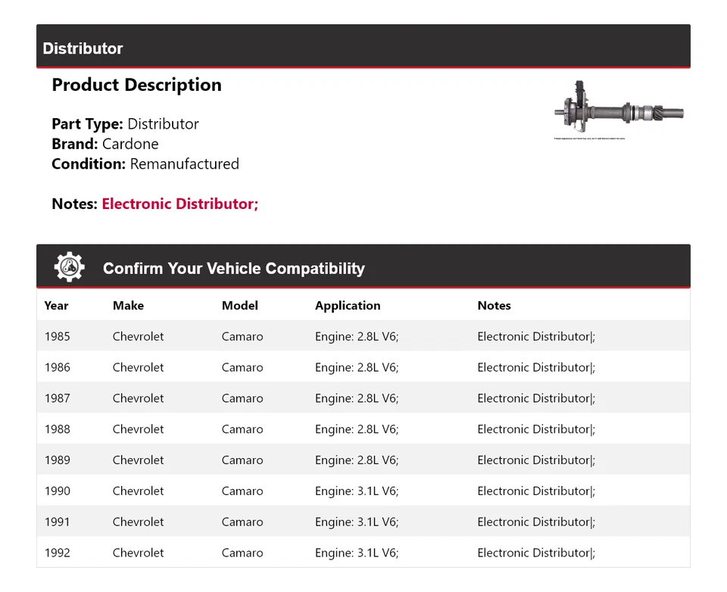Select the 1992 Chevrolet Camaro row
The width and height of the screenshot is (727, 592).
(x=363, y=553)
